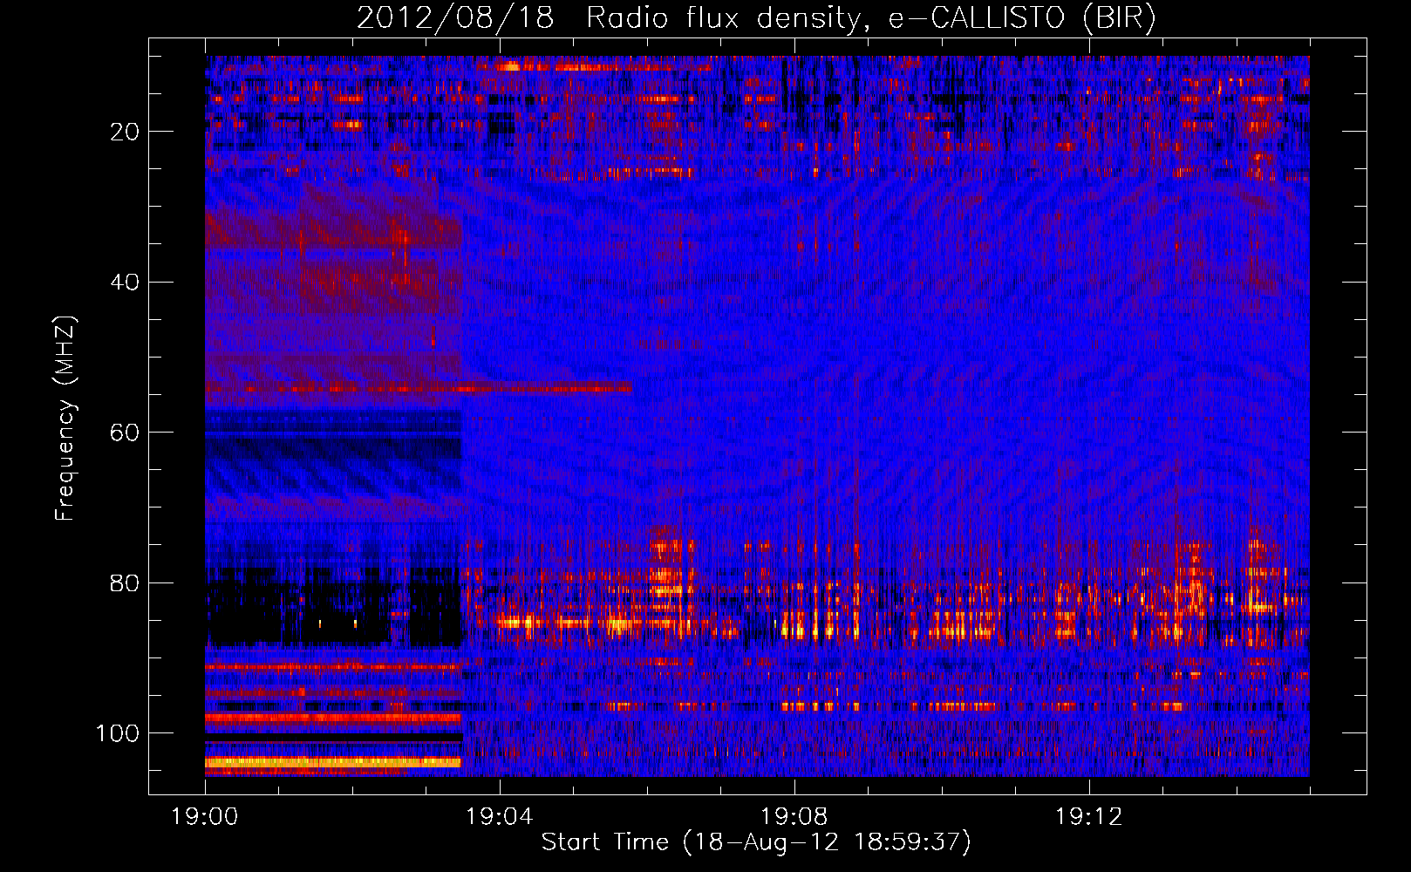The height and width of the screenshot is (872, 1411).
Task: Click the '19:08' time tick label
Action: coord(794,817)
